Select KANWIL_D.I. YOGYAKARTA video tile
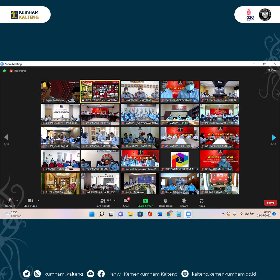The height and width of the screenshot is (280, 280). (140, 115)
